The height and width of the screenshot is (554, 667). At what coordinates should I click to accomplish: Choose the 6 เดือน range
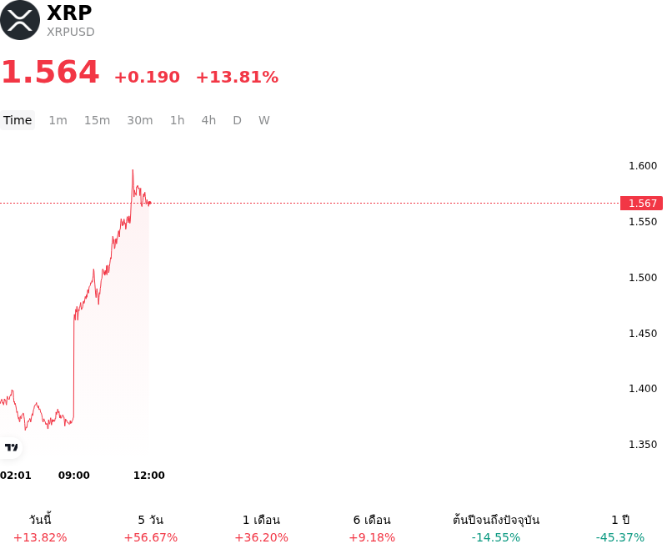click(x=372, y=528)
